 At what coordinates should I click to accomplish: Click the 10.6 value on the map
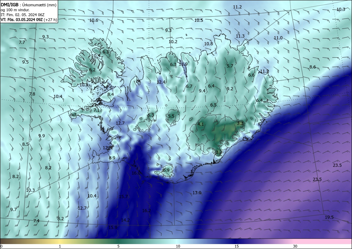tap(94, 20)
